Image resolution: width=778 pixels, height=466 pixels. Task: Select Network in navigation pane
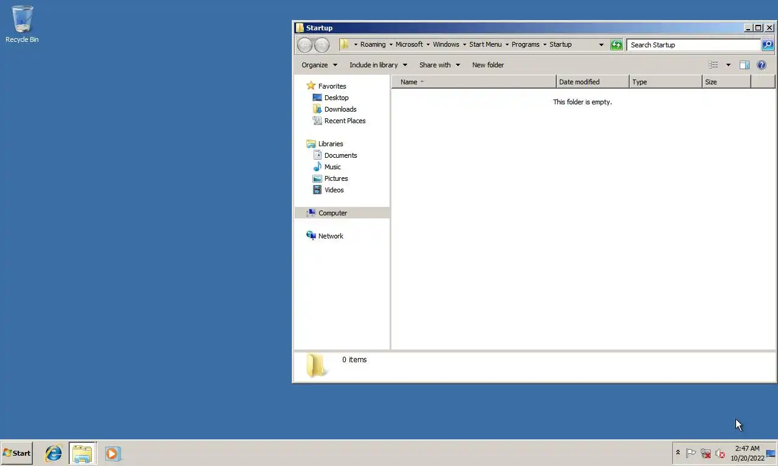[325, 236]
